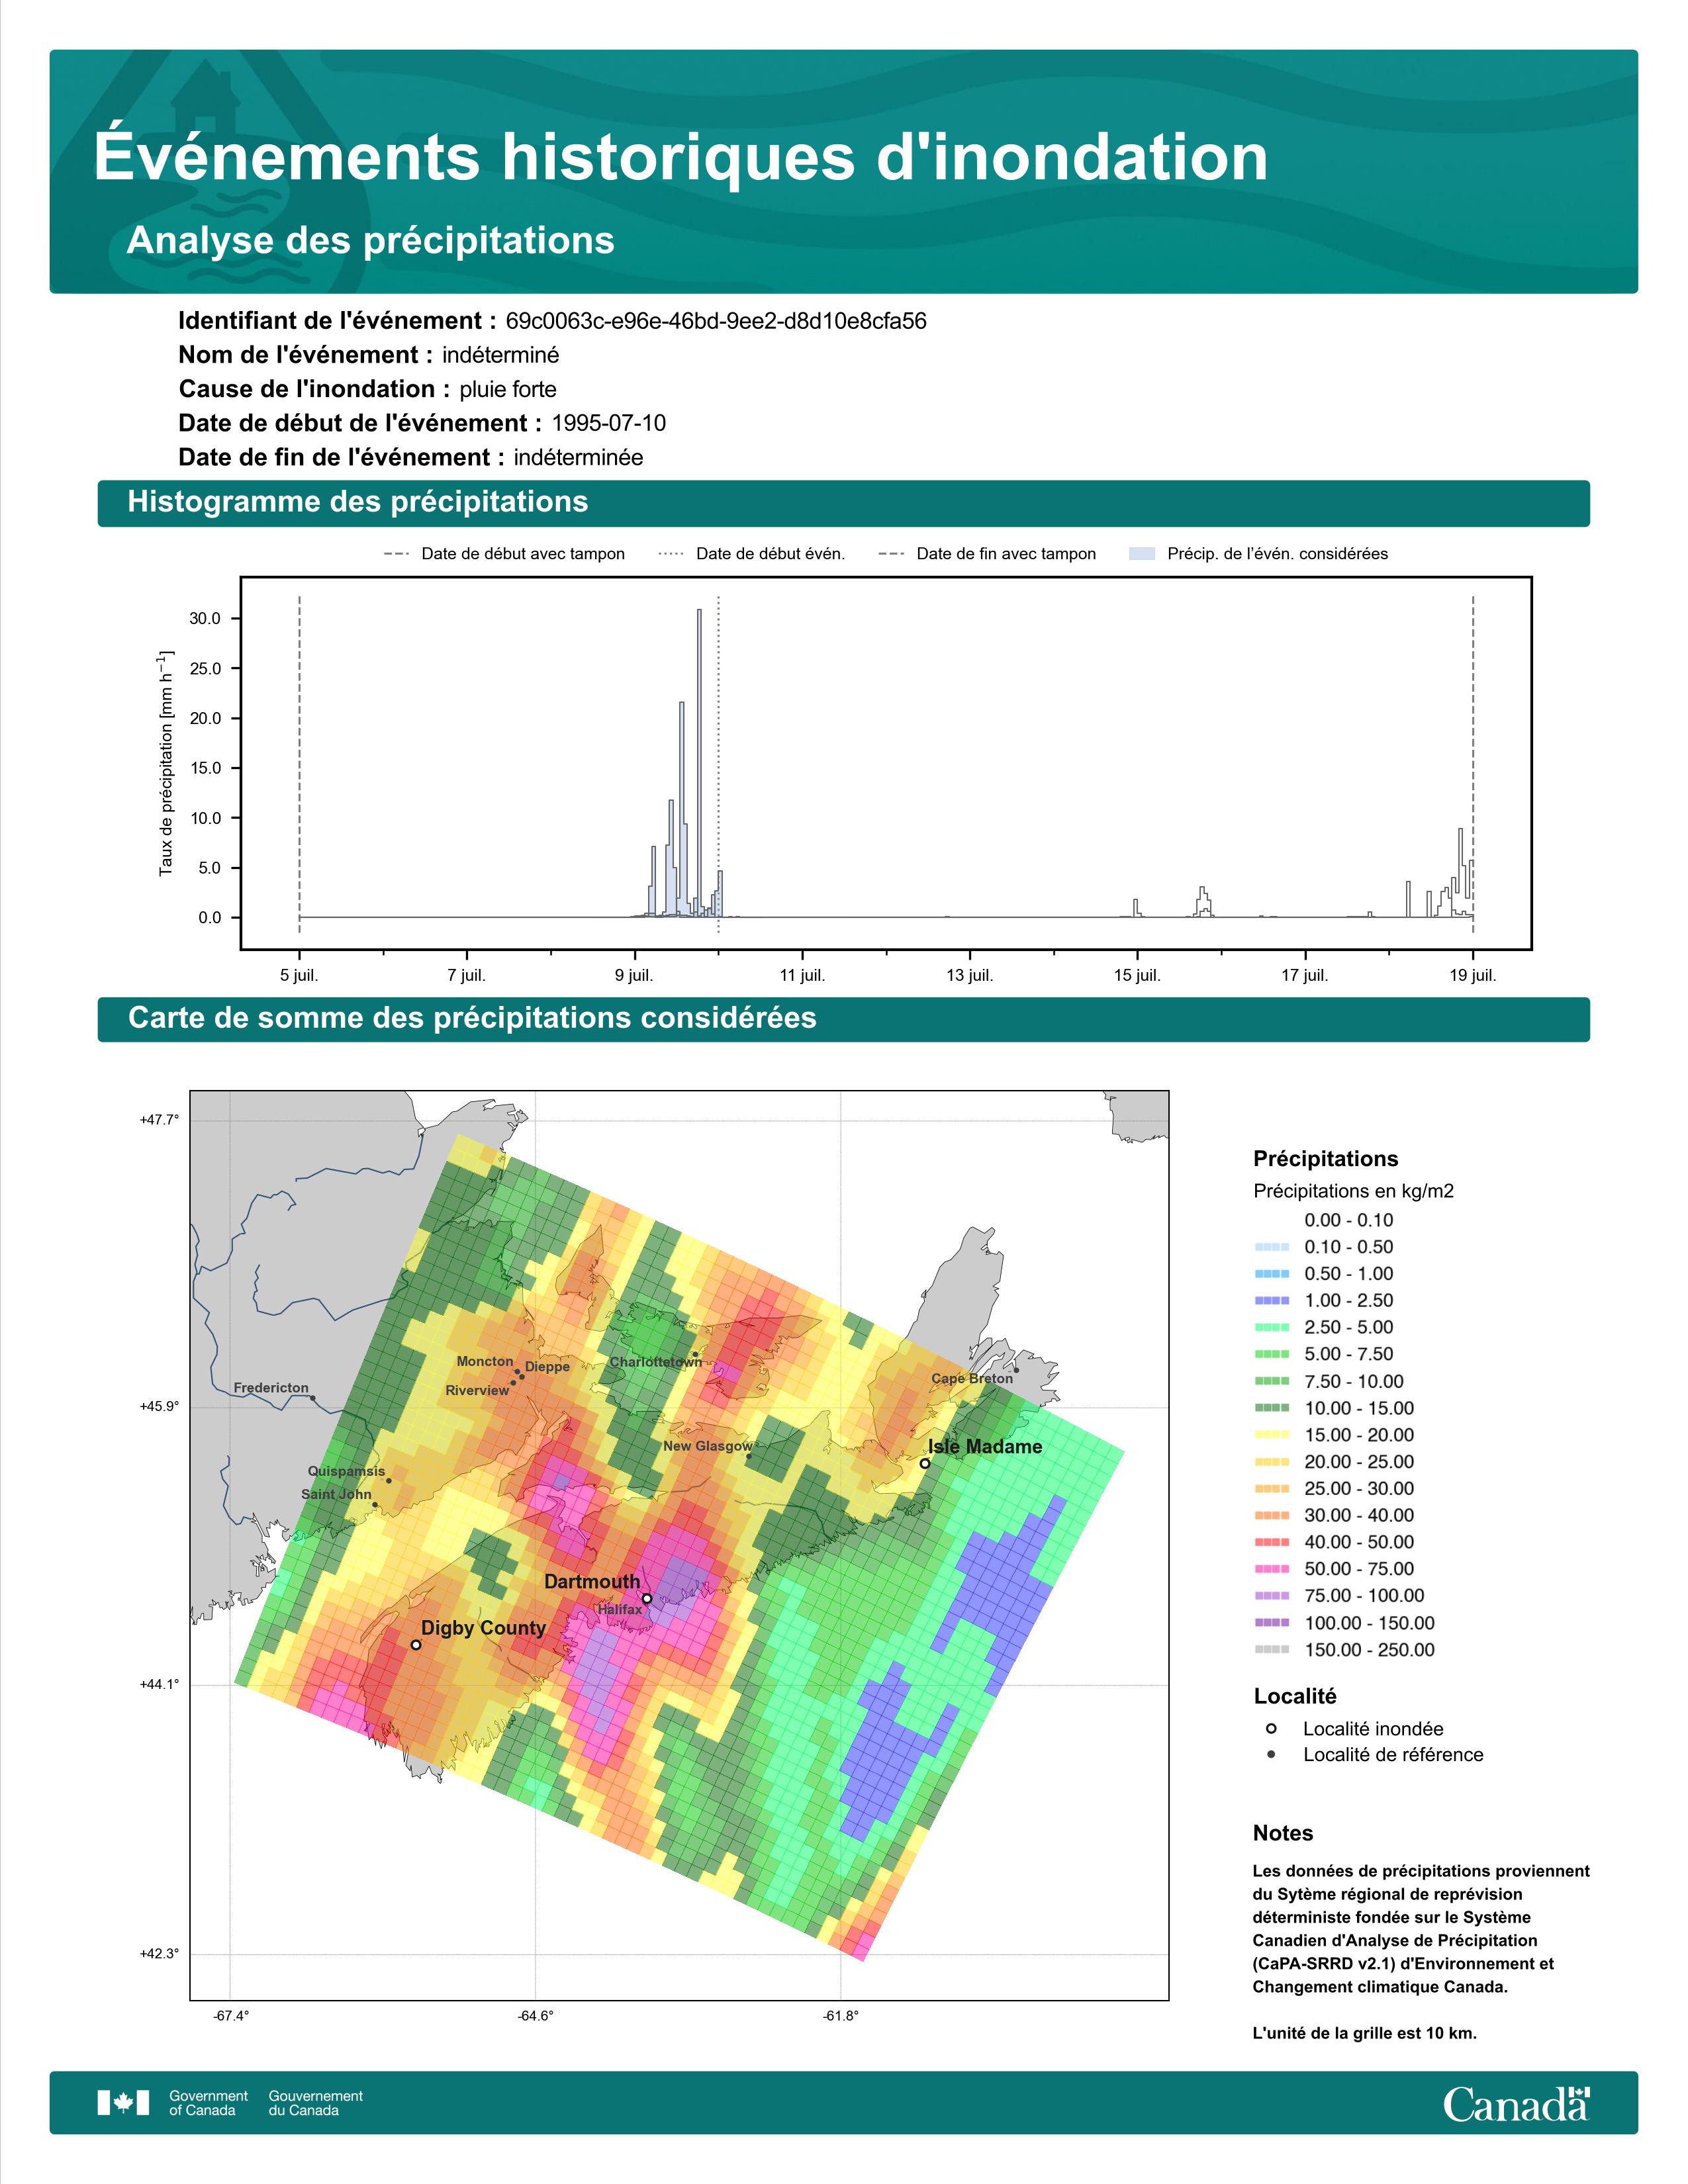
Task: Click the 'Date de début avec tampon' legend entry
Action: point(504,554)
